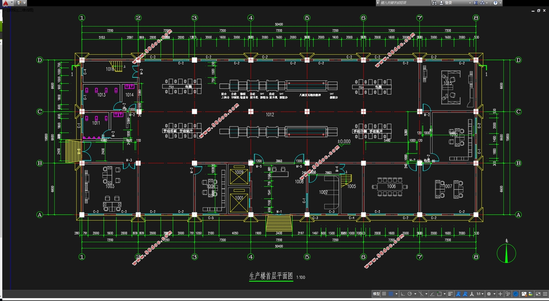Open the AutoCAD application menu logo

pyautogui.click(x=5, y=3)
